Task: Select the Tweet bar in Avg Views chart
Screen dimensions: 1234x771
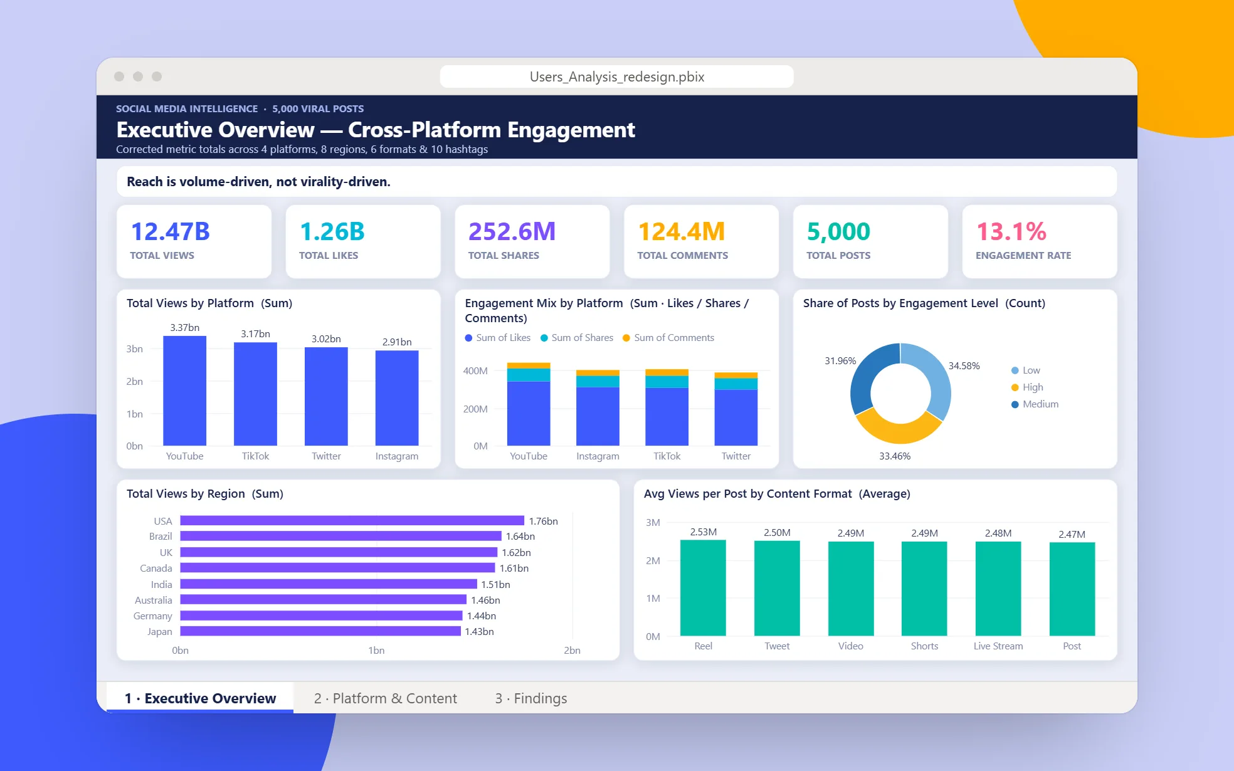Action: pos(777,589)
